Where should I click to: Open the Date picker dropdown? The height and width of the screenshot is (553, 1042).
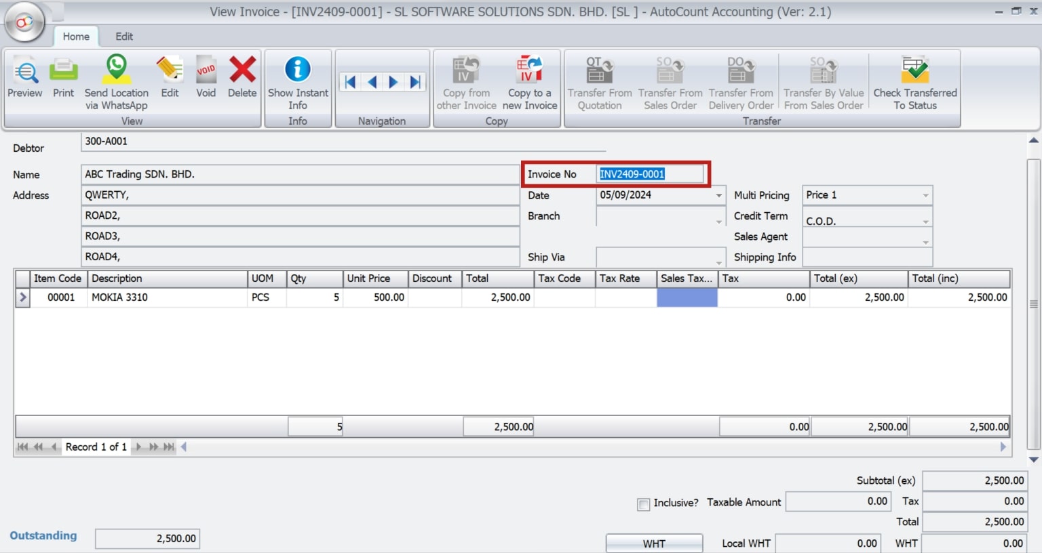click(x=718, y=195)
